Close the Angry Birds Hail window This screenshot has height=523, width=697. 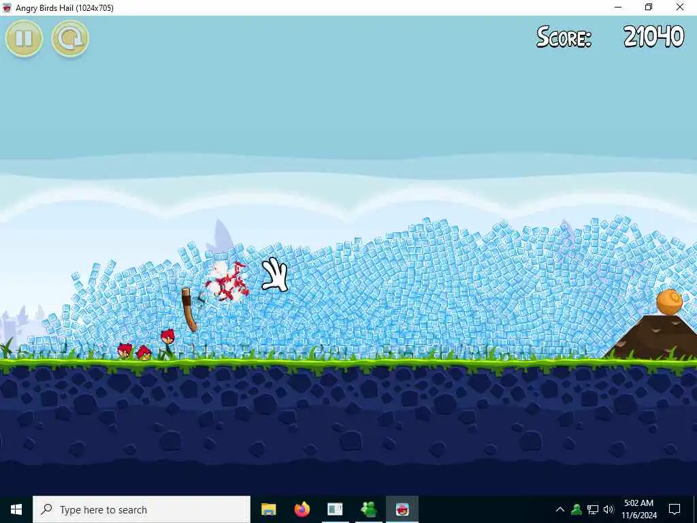pos(680,7)
